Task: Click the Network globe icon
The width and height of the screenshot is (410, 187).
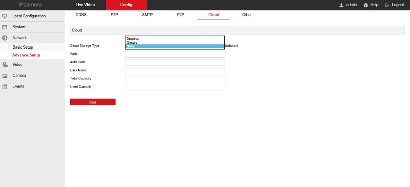Action: tap(5, 38)
